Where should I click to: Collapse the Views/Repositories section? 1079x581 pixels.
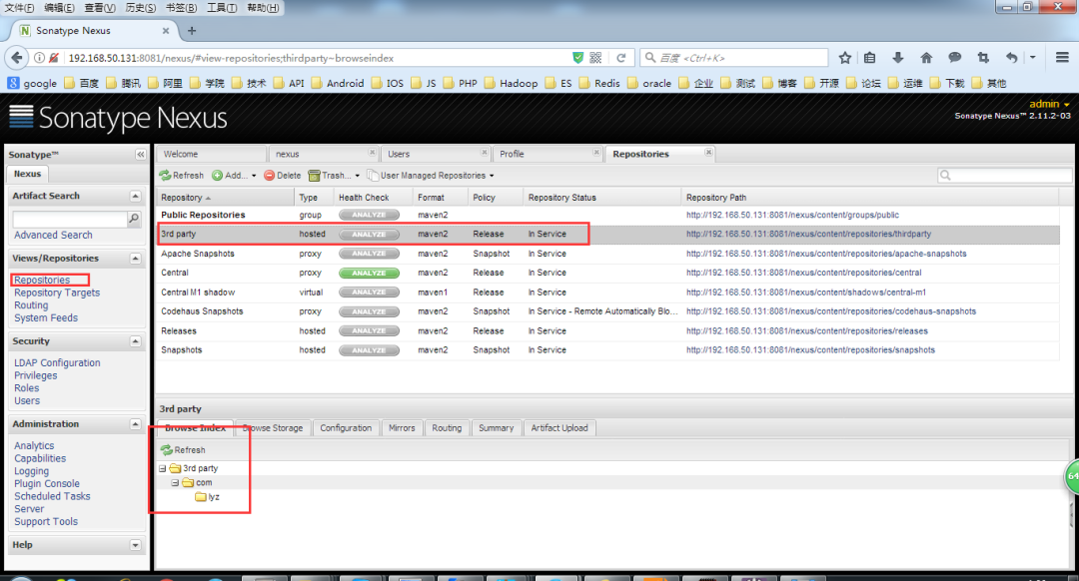point(135,259)
